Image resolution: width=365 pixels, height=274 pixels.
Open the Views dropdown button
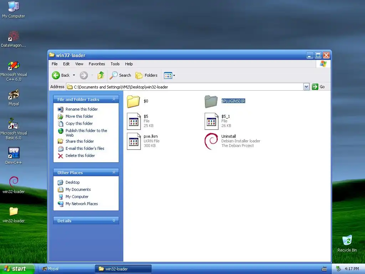click(169, 75)
